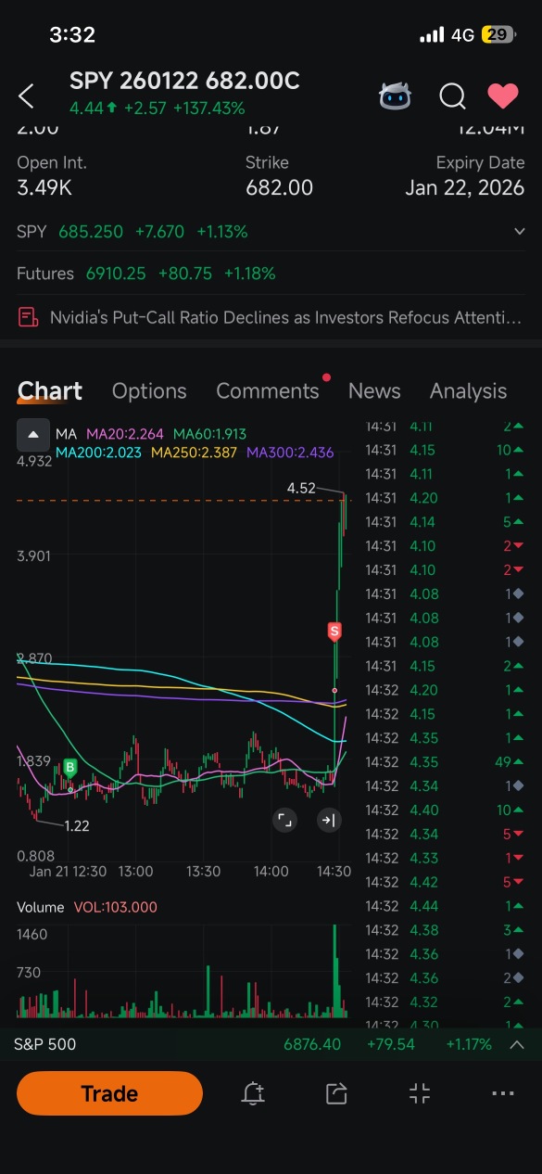Screen dimensions: 542x1174
Task: Expand the chart to fullscreen icon
Action: tap(284, 820)
